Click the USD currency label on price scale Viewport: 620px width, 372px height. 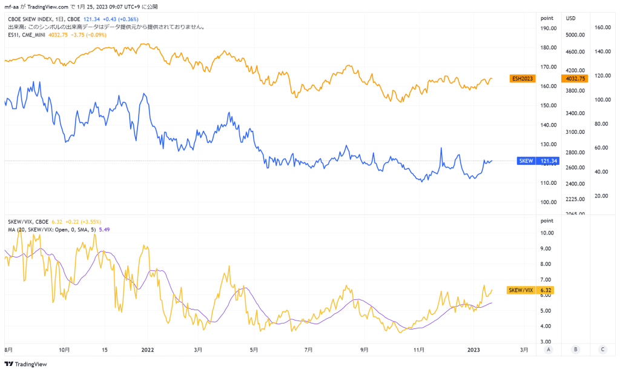[x=570, y=18]
